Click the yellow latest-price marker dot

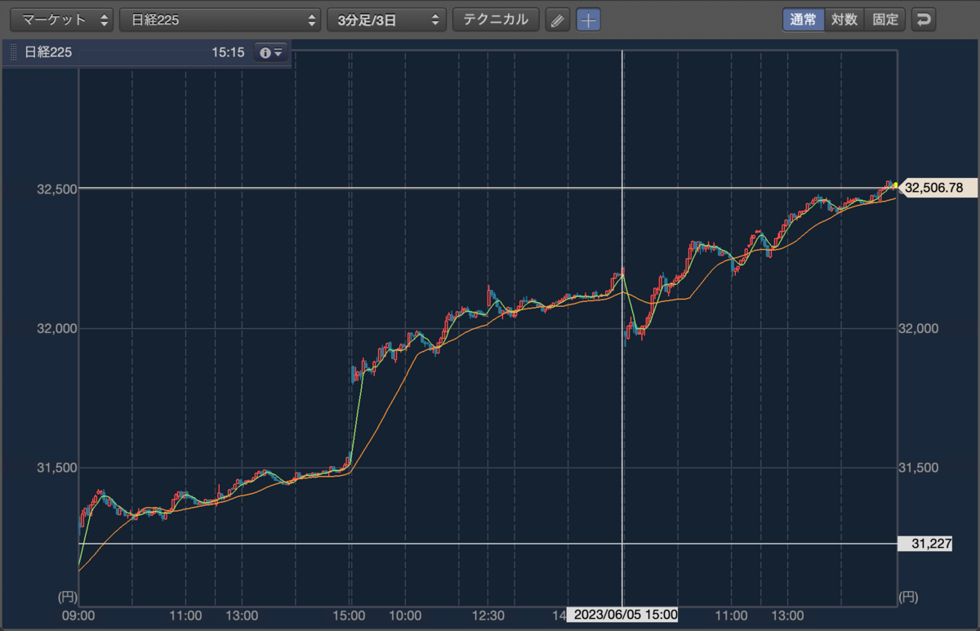pos(896,184)
